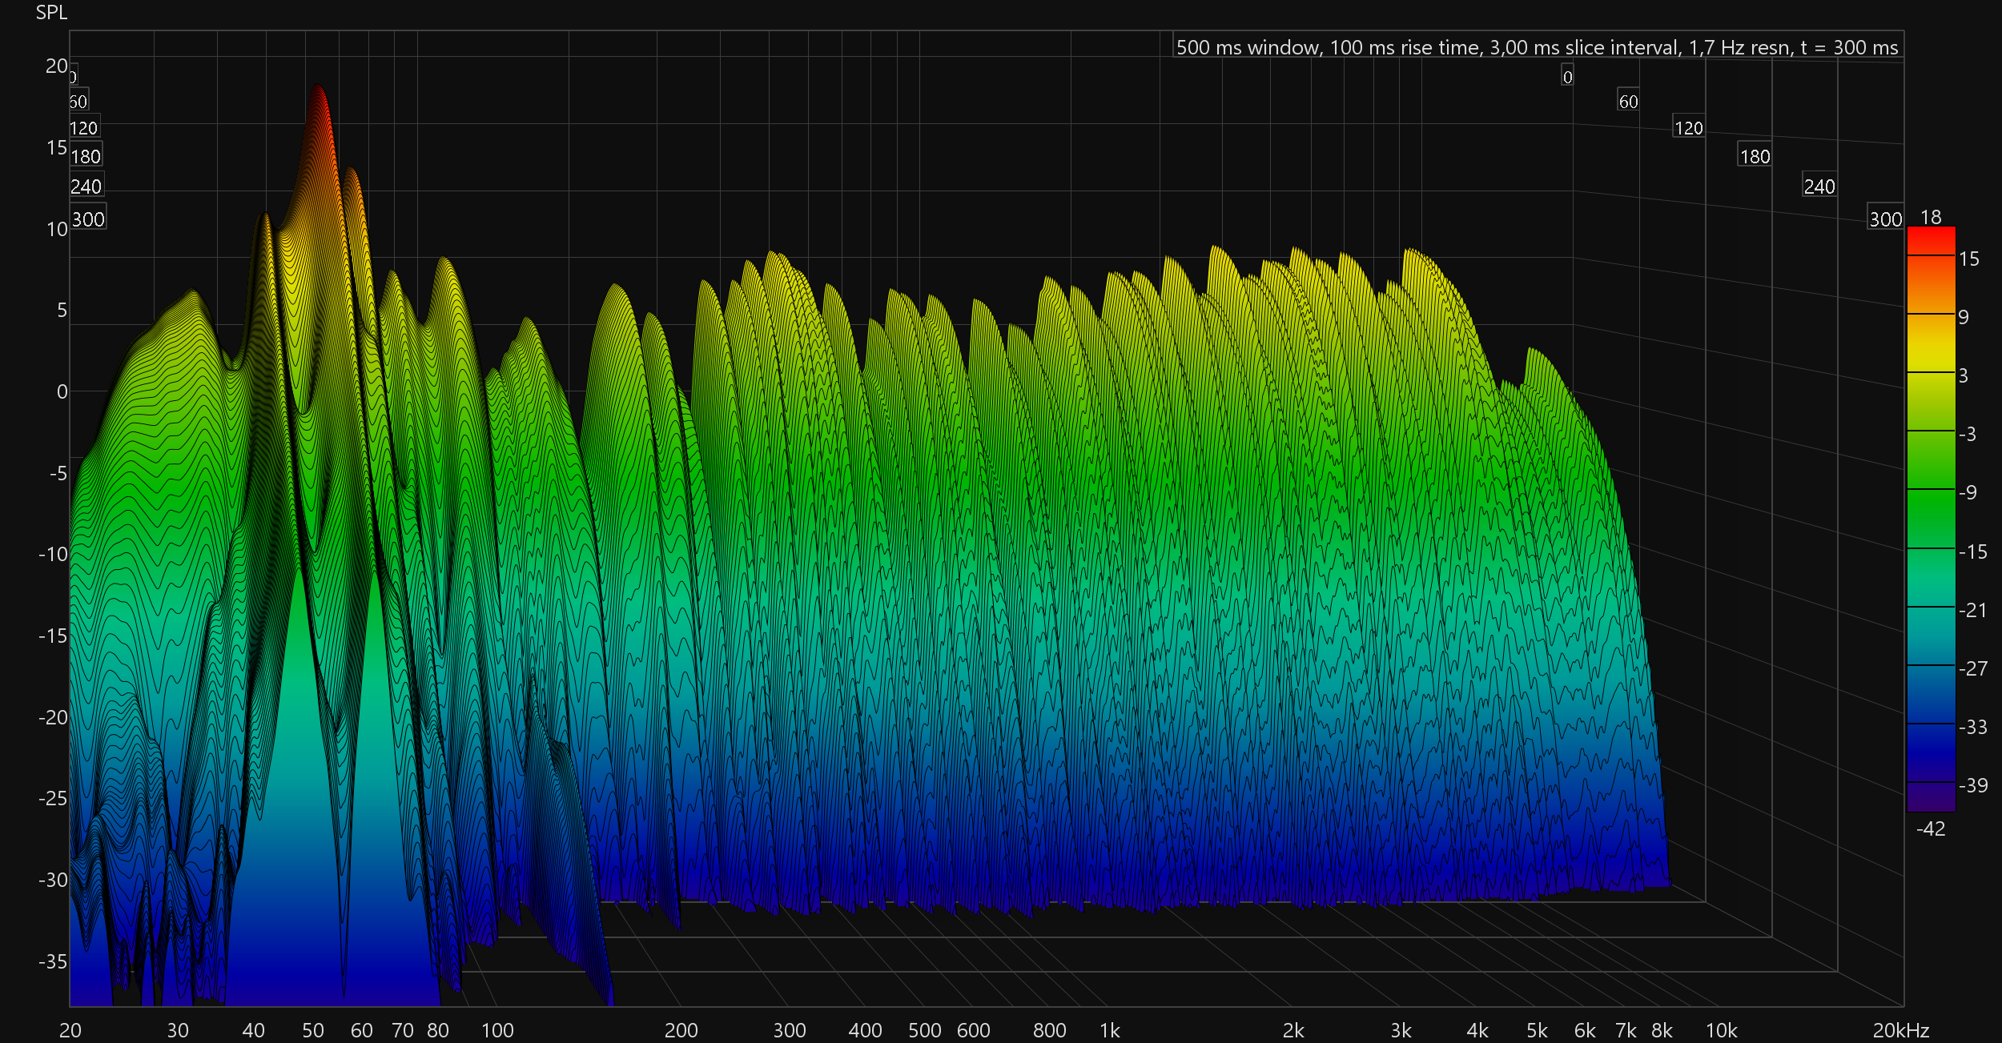The height and width of the screenshot is (1043, 2002).
Task: Click the 500 Hz frequency axis label
Action: [925, 1030]
